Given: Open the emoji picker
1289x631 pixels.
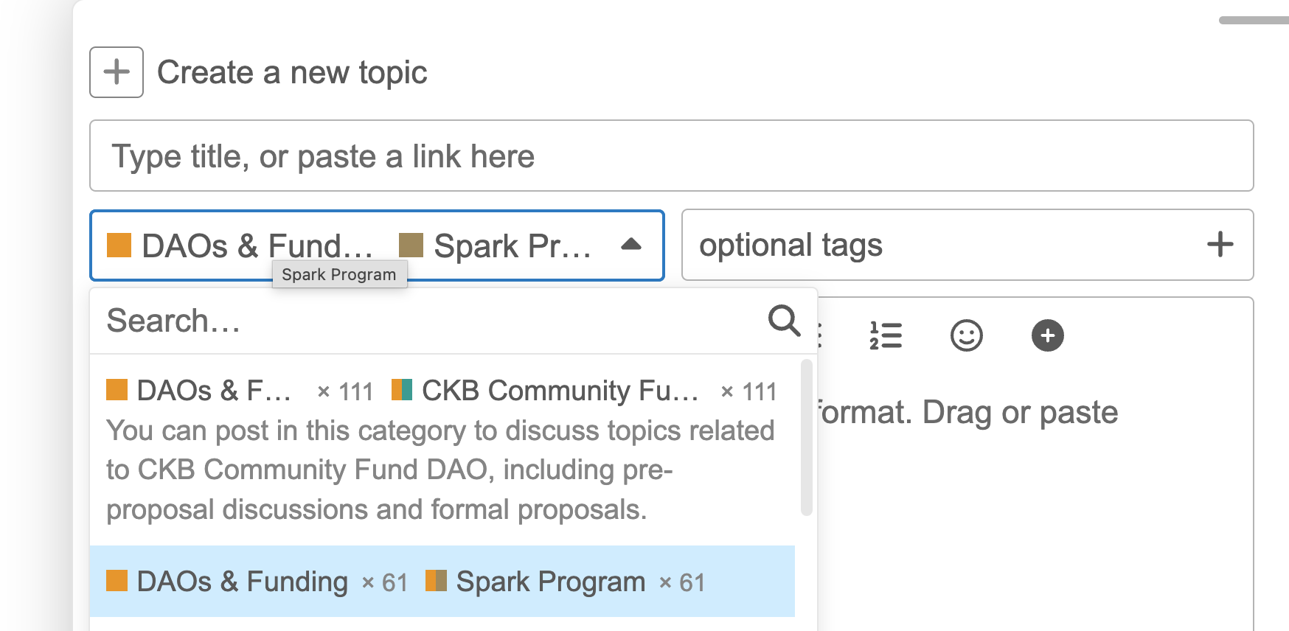Looking at the screenshot, I should coord(966,335).
